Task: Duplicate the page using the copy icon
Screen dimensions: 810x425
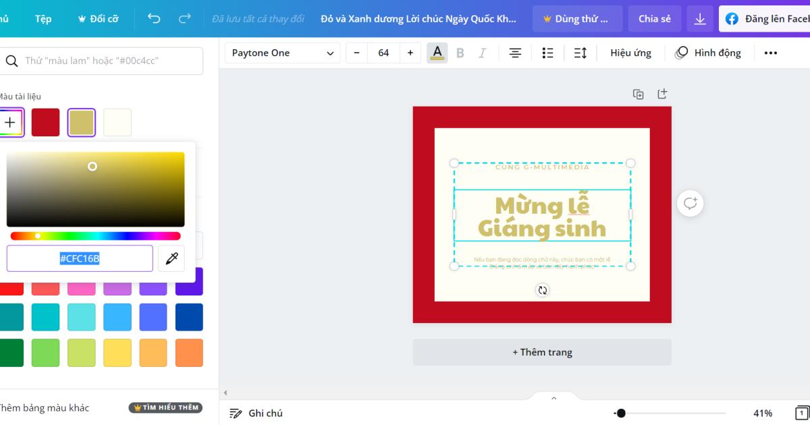Action: pyautogui.click(x=638, y=94)
